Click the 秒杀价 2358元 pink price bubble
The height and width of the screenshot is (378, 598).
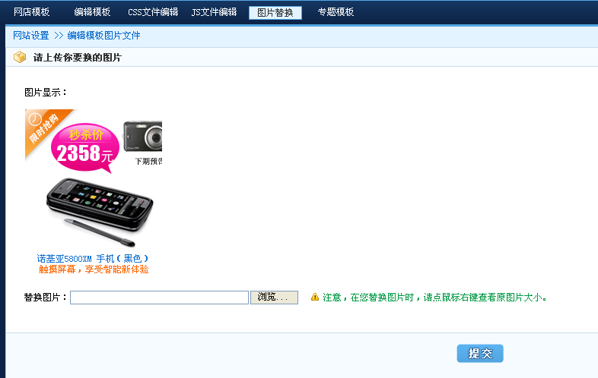(x=85, y=147)
